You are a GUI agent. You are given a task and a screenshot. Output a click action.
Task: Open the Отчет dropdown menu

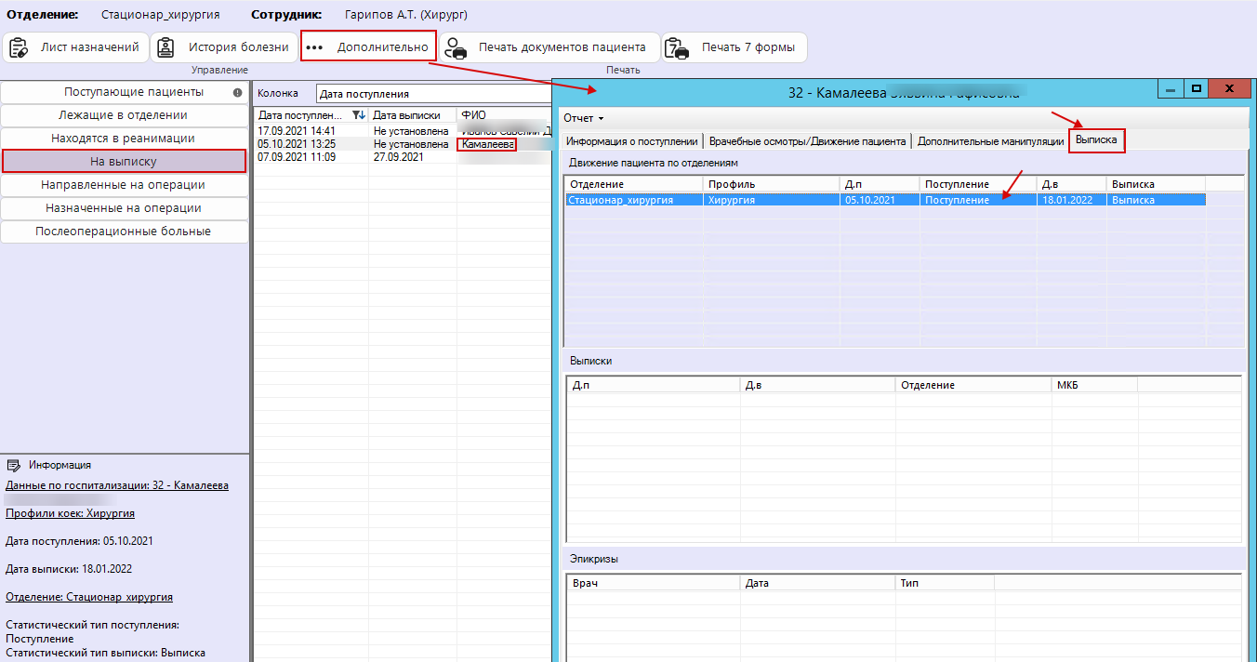point(584,118)
